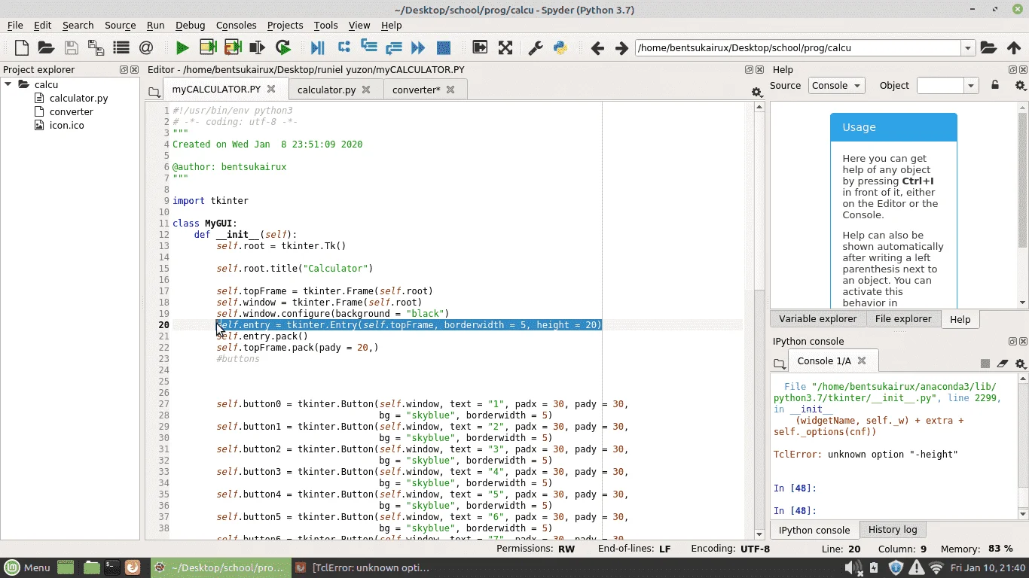Toggle fullscreen mode icon

click(x=505, y=47)
